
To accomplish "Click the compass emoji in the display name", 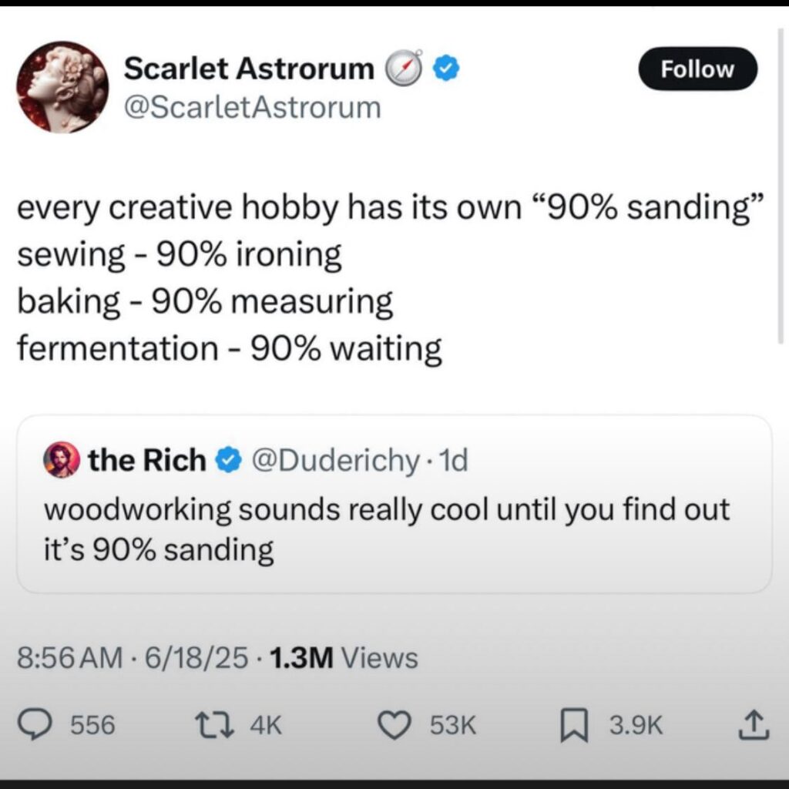I will (404, 69).
